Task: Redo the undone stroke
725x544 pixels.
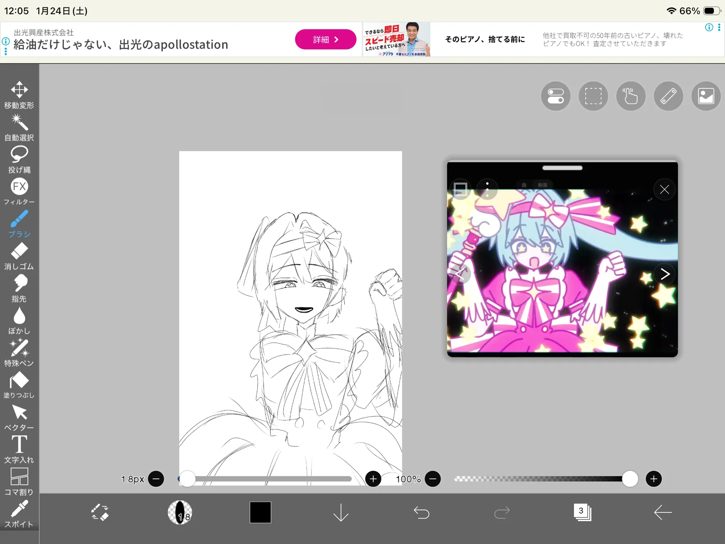Action: tap(502, 512)
